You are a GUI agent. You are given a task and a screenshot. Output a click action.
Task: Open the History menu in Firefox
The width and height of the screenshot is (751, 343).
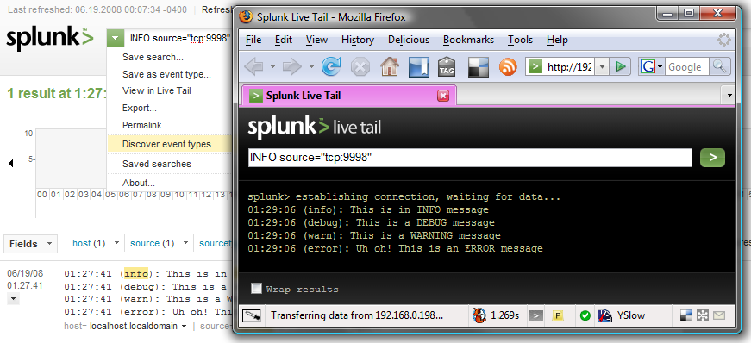tap(358, 40)
